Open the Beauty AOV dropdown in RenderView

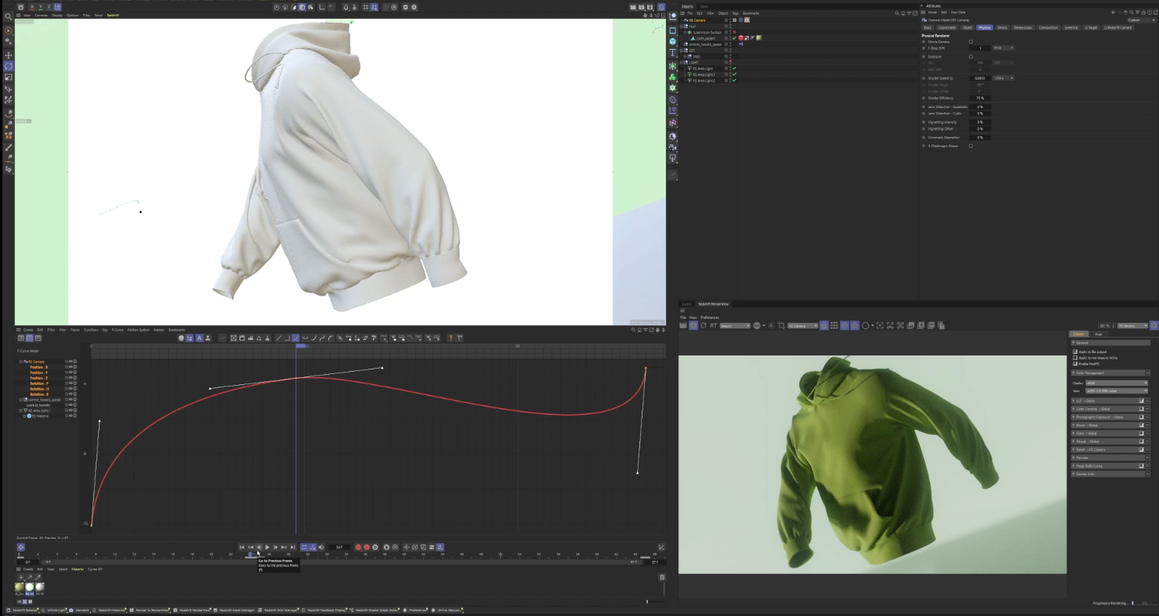[735, 325]
